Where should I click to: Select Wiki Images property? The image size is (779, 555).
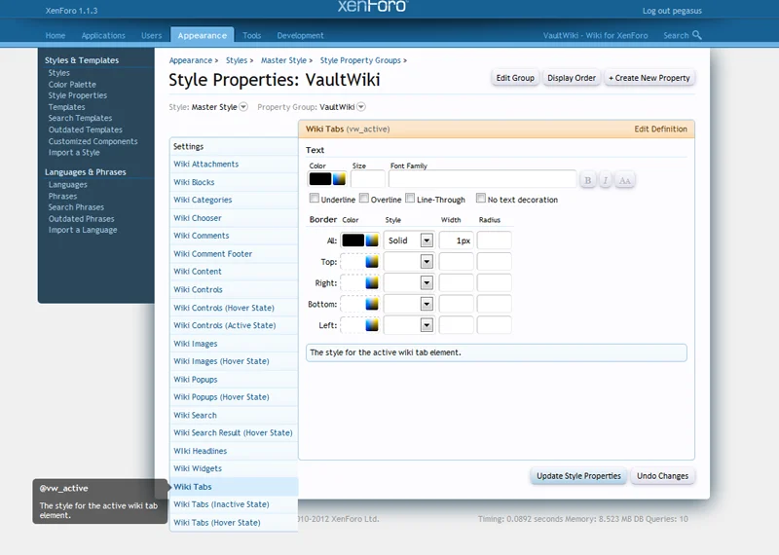234,344
